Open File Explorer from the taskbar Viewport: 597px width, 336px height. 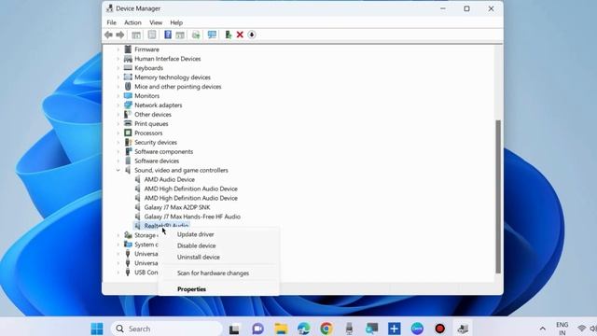281,329
